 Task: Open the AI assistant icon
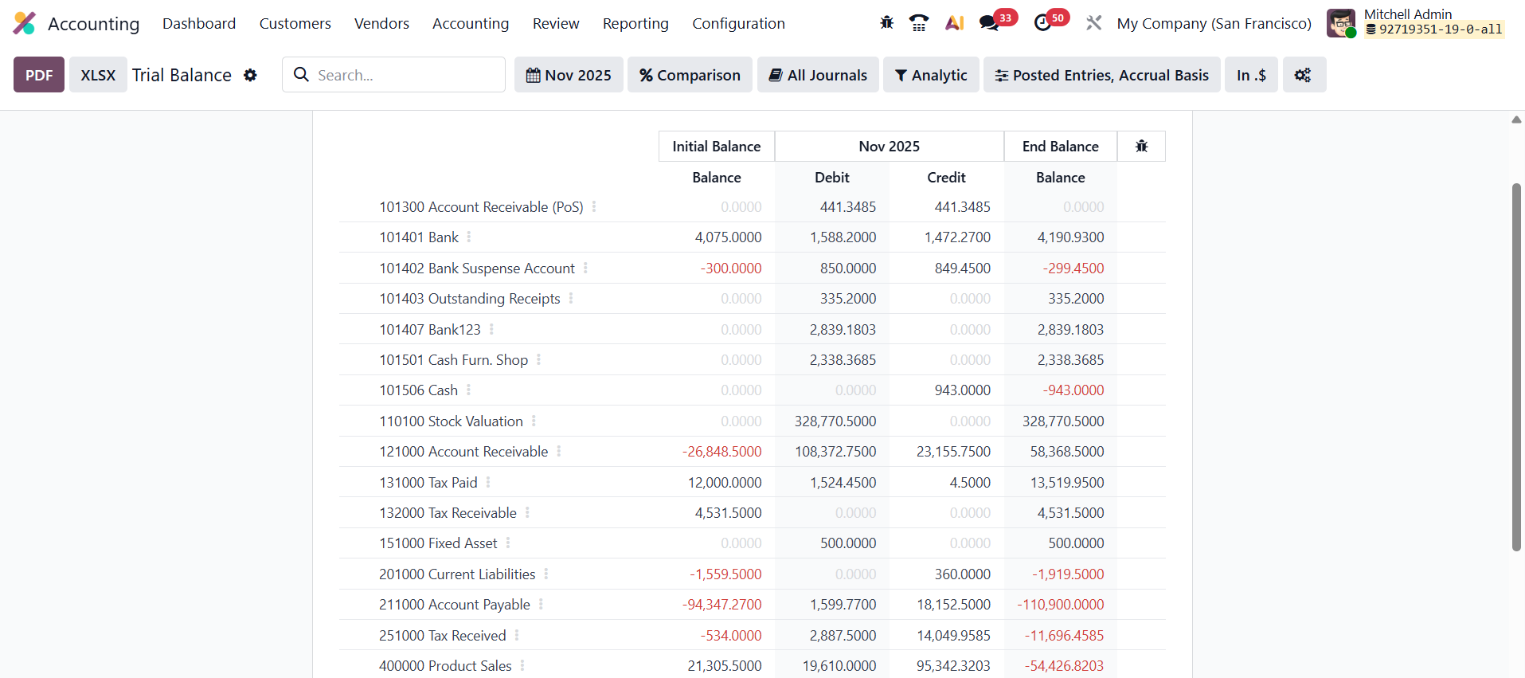click(954, 23)
